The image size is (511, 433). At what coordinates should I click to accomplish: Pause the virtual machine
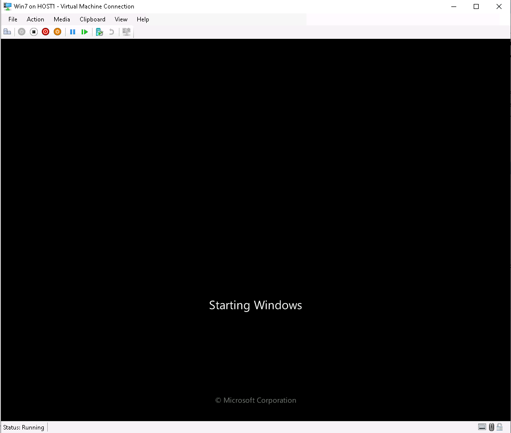coord(73,32)
